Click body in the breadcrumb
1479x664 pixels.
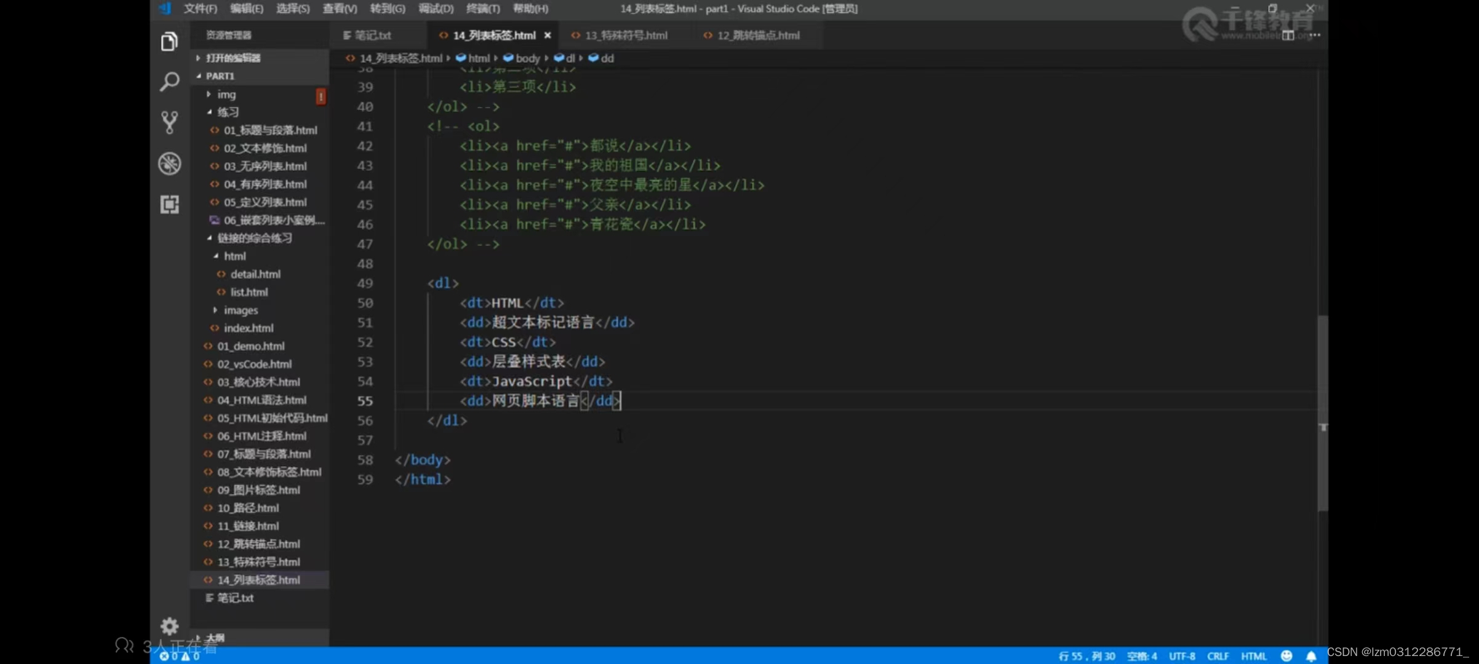(x=522, y=58)
